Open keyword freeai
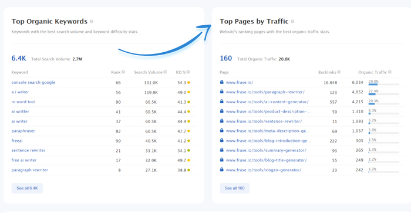Viewport: 411px width, 213px height. tap(17, 141)
